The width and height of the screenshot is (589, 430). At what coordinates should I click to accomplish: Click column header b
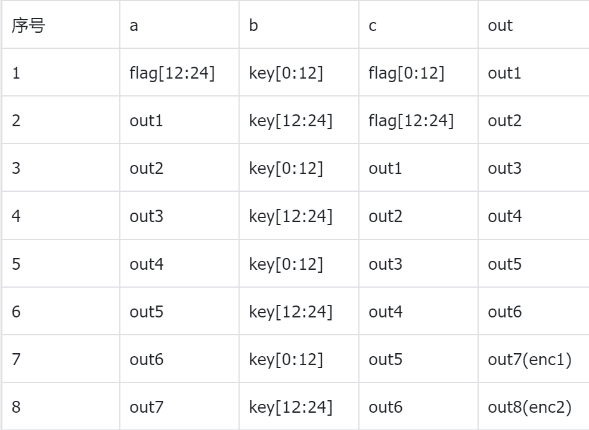tap(253, 27)
